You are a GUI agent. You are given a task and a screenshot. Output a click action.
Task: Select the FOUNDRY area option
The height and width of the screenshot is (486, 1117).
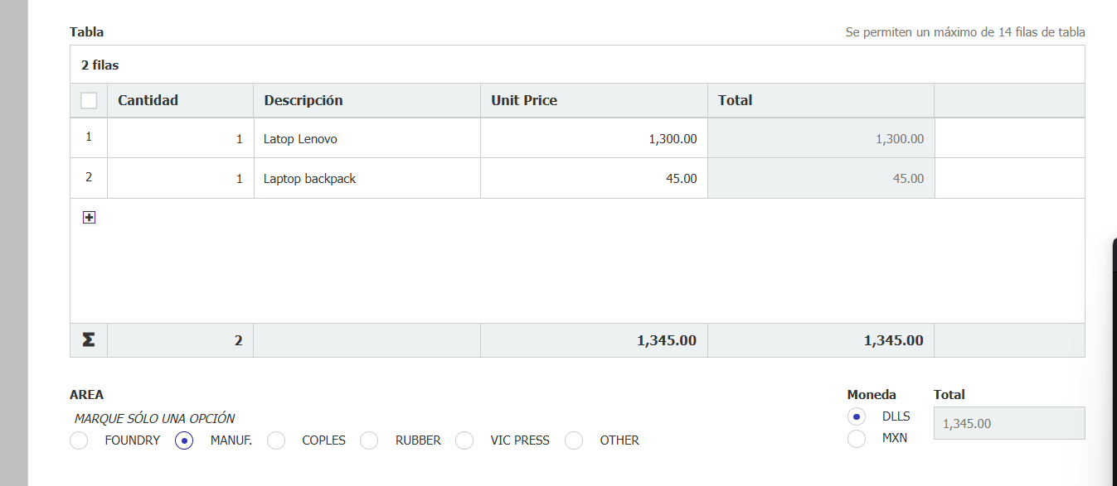(79, 440)
